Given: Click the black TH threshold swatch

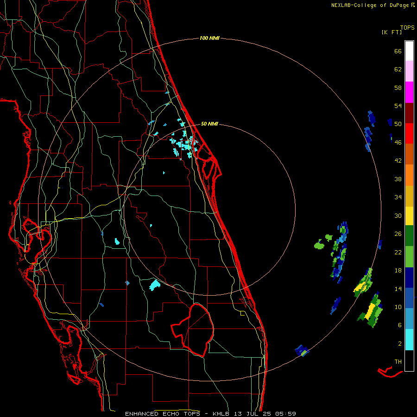Looking at the screenshot, I should point(409,360).
